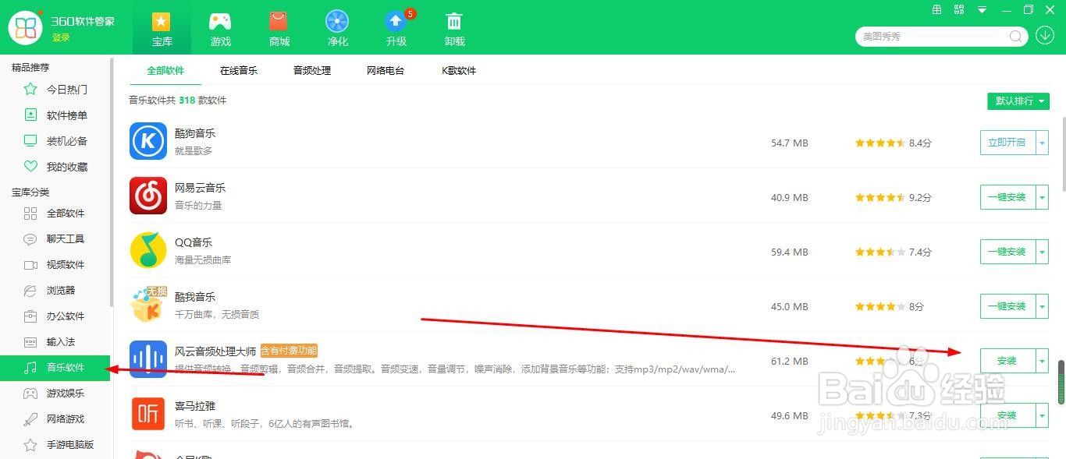Click the 风云音频处理大师 app icon
The width and height of the screenshot is (1066, 459).
coord(148,359)
